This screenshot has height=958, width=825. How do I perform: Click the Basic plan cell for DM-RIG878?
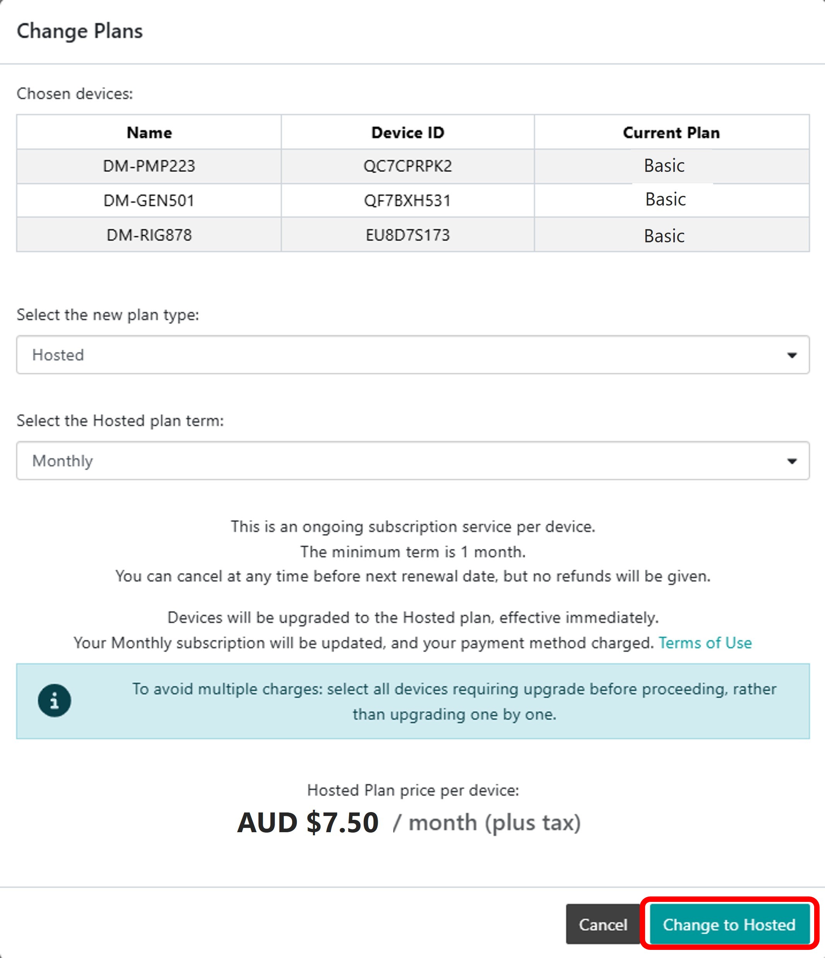664,236
